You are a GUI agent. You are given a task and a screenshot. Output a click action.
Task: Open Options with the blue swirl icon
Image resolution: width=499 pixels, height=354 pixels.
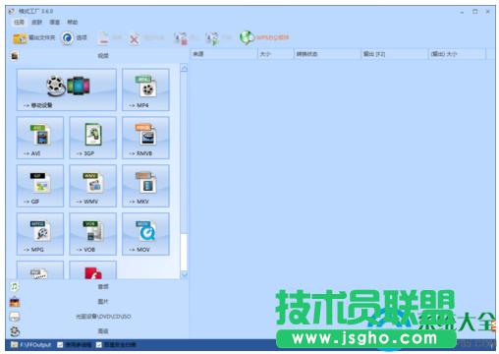pyautogui.click(x=75, y=37)
